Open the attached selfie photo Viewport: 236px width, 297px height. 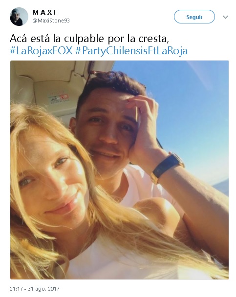coord(119,170)
